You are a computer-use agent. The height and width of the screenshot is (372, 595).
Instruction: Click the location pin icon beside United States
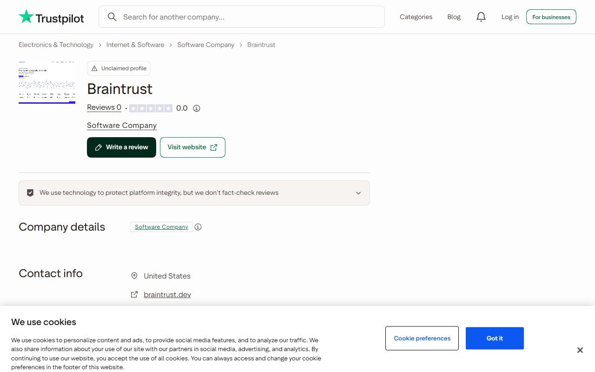[x=134, y=276]
